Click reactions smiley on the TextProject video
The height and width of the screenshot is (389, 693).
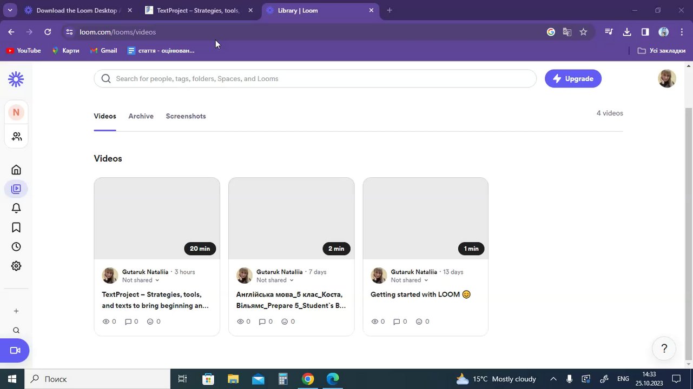pos(150,321)
